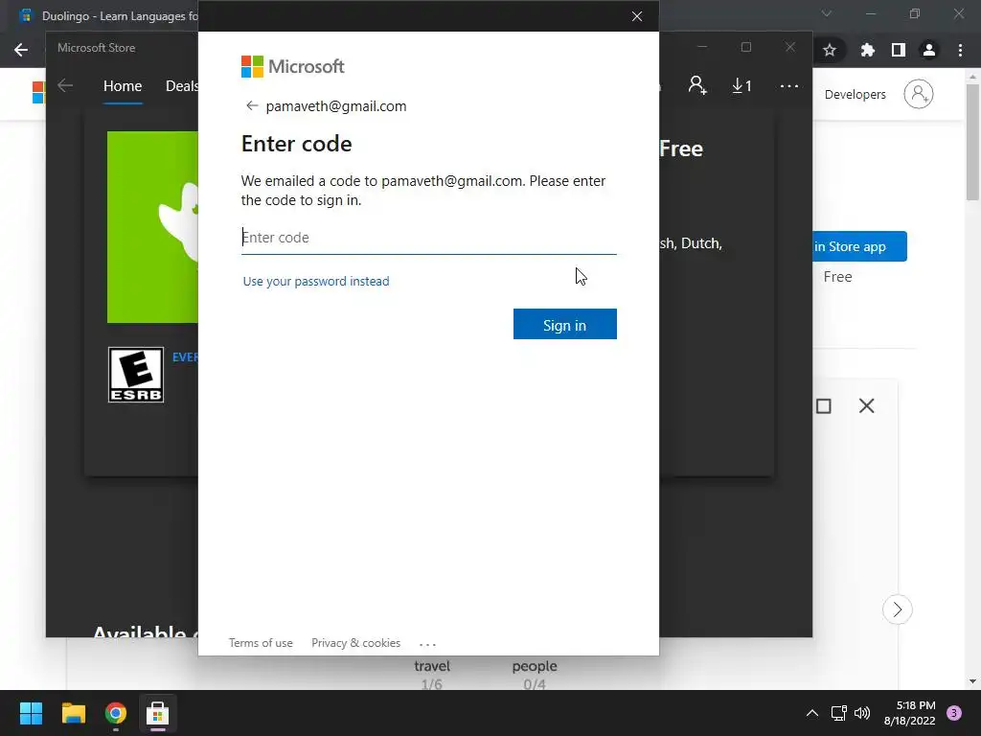Click Use your password instead link
This screenshot has width=981, height=736.
point(316,281)
